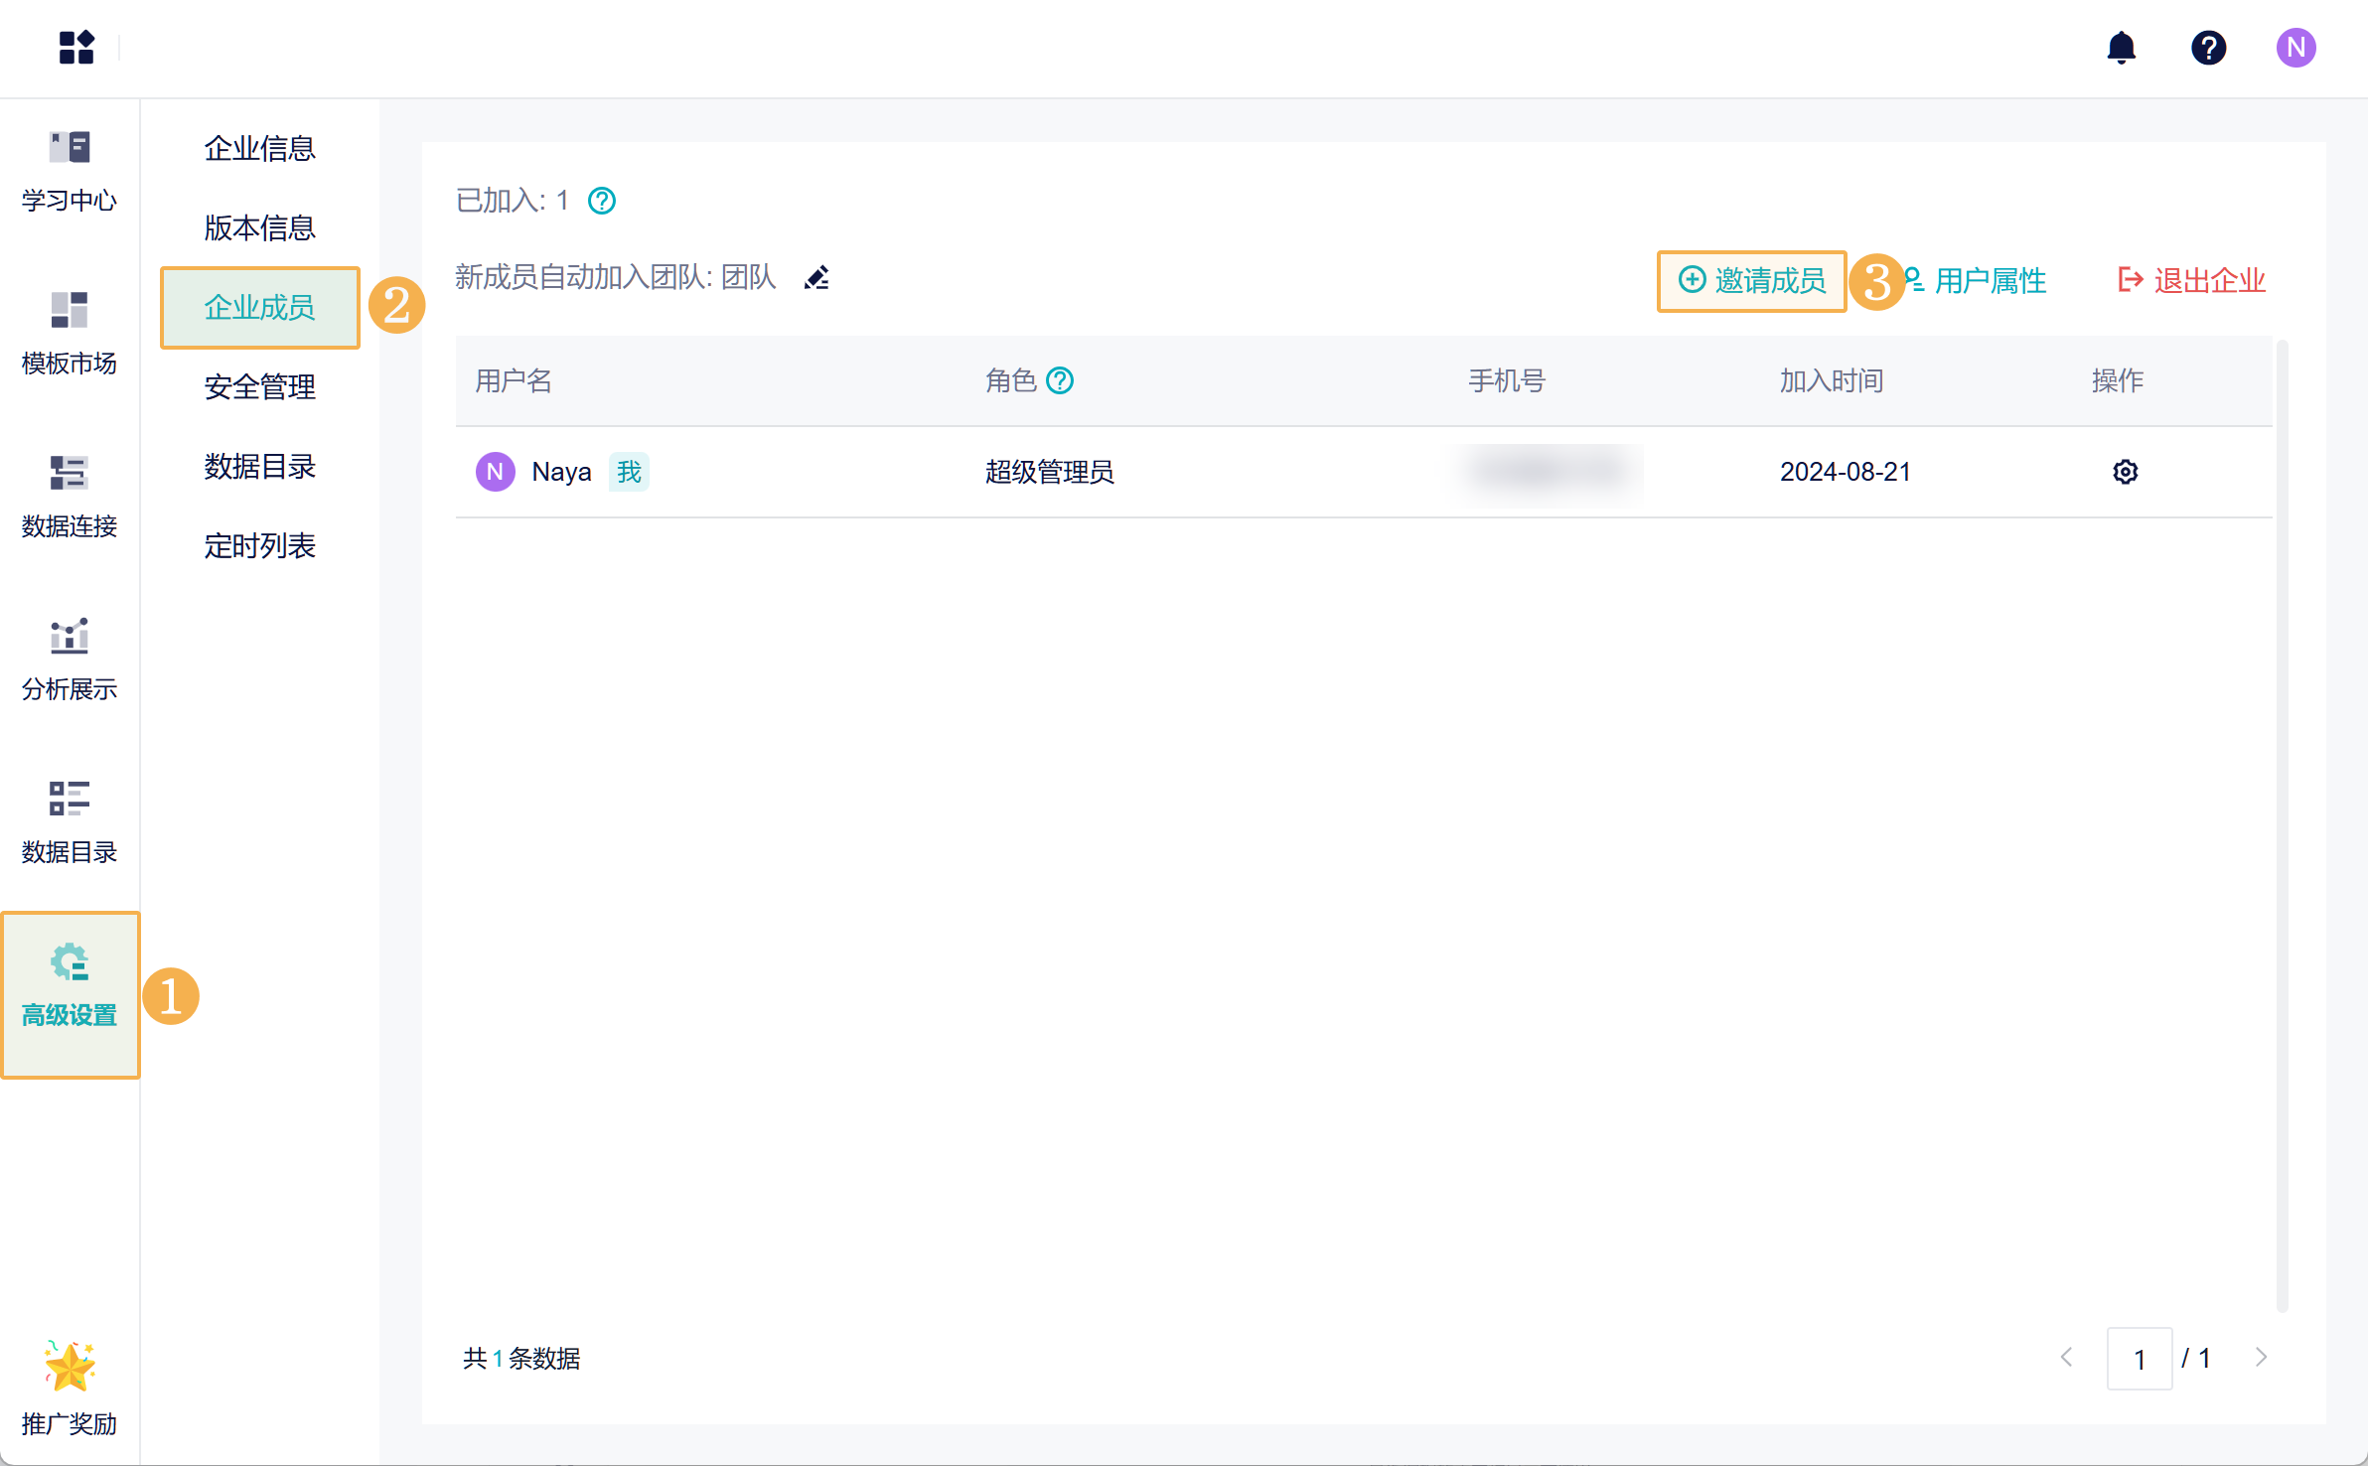Image resolution: width=2368 pixels, height=1466 pixels.
Task: Select the 安全管理 menu item
Action: tap(259, 387)
